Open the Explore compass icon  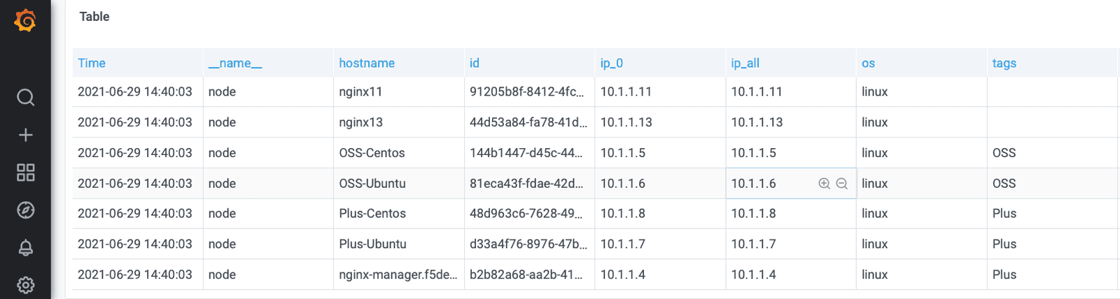[x=25, y=210]
